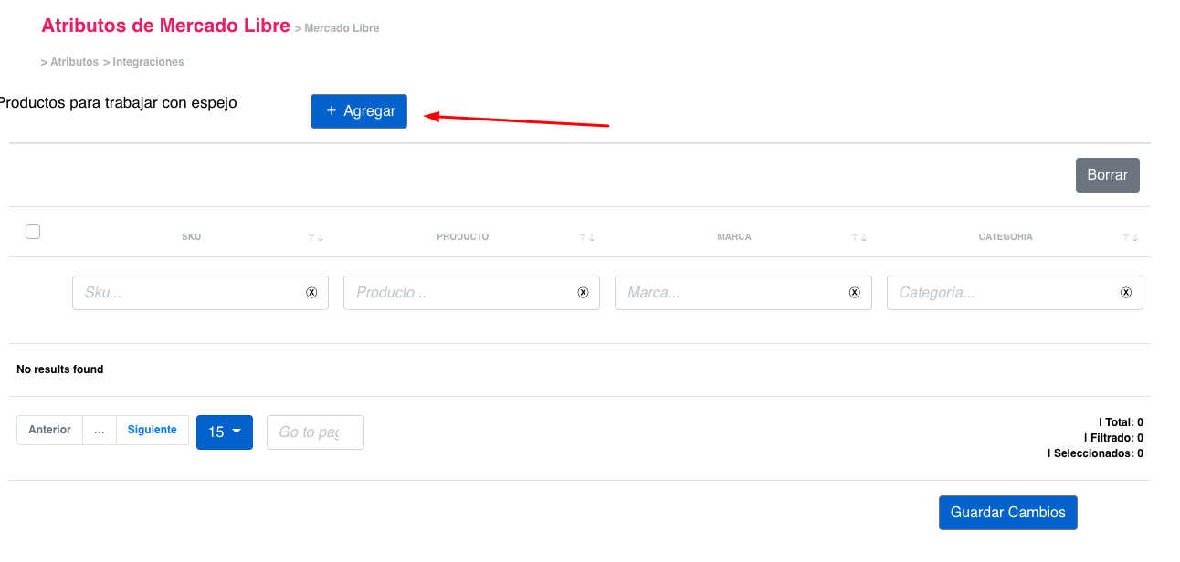Click Guardar Cambios button
This screenshot has height=562, width=1180.
(x=1008, y=513)
